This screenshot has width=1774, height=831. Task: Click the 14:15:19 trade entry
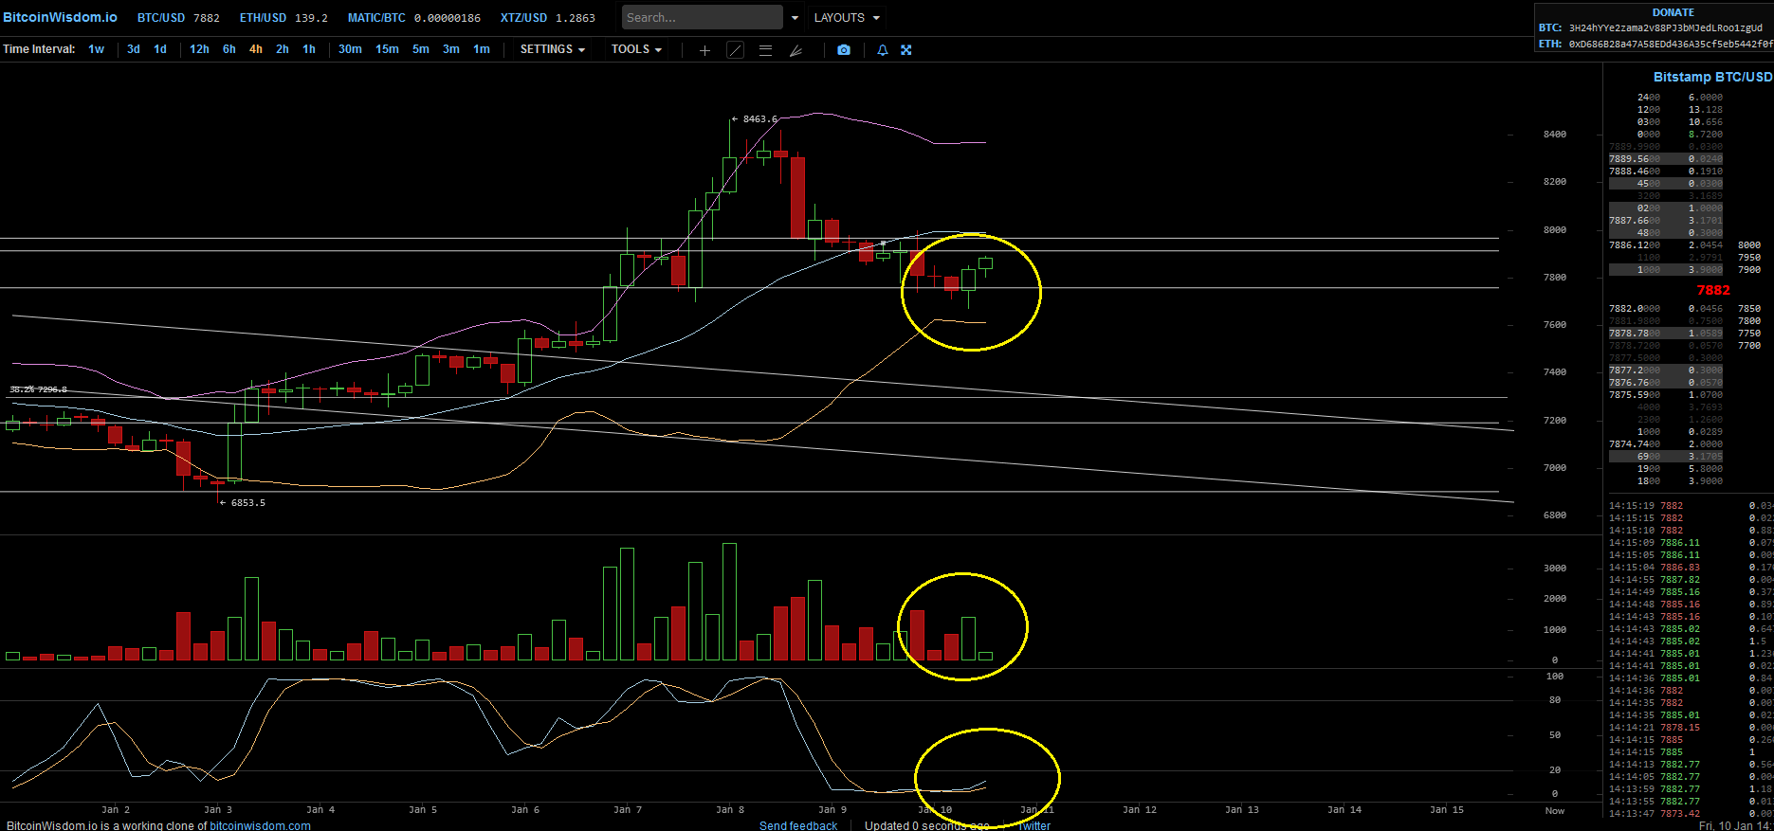[1692, 506]
